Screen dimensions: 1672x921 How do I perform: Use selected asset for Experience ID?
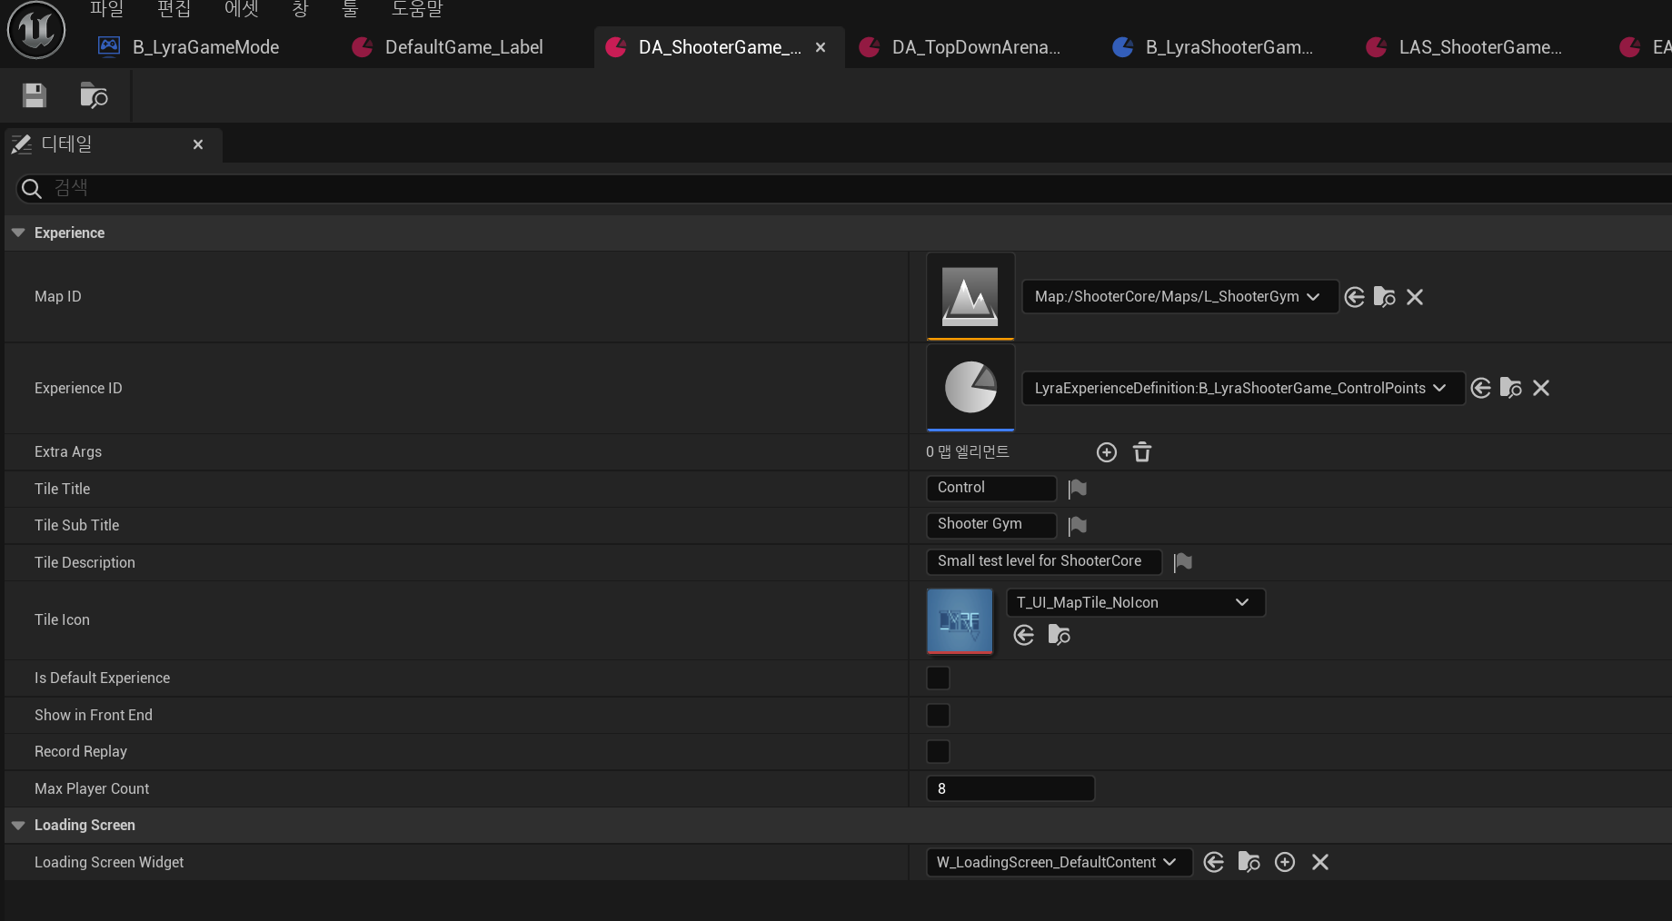point(1481,388)
